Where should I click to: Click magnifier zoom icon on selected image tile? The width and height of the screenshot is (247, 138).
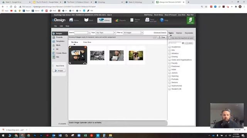tap(70, 63)
